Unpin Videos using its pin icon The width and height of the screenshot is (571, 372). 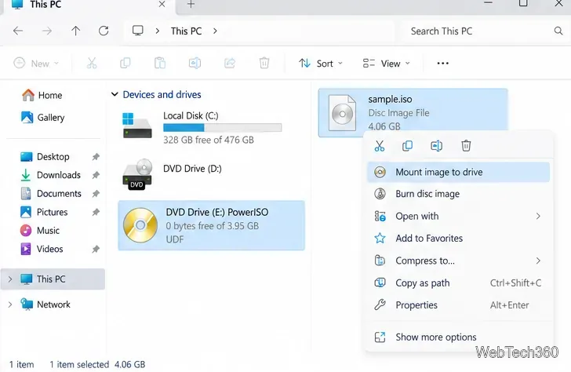96,250
